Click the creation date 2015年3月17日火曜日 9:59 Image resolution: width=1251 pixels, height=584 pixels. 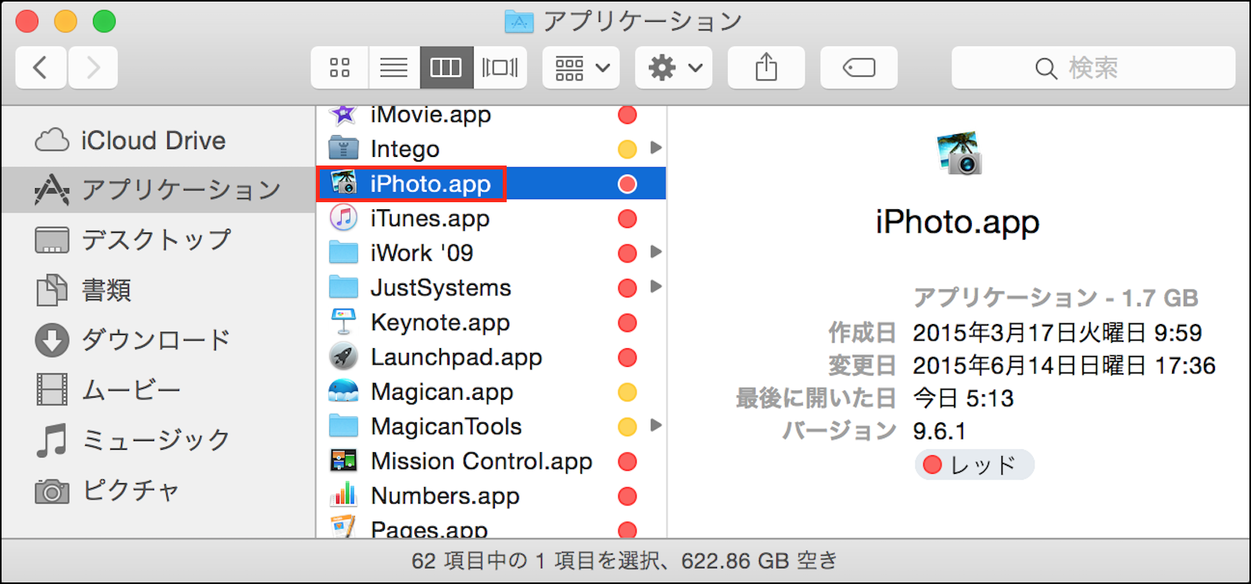coord(1057,333)
